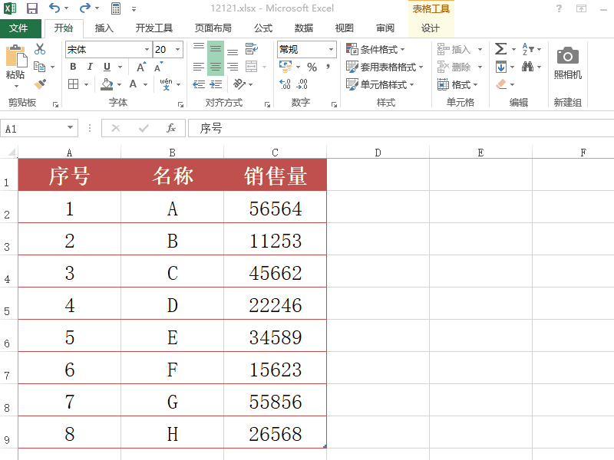
Task: Open Find and Select binoculars icon
Action: click(527, 67)
